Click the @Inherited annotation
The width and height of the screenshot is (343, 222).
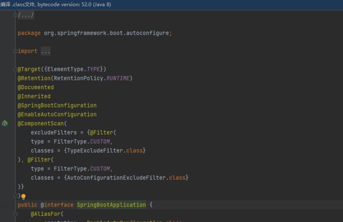34,96
